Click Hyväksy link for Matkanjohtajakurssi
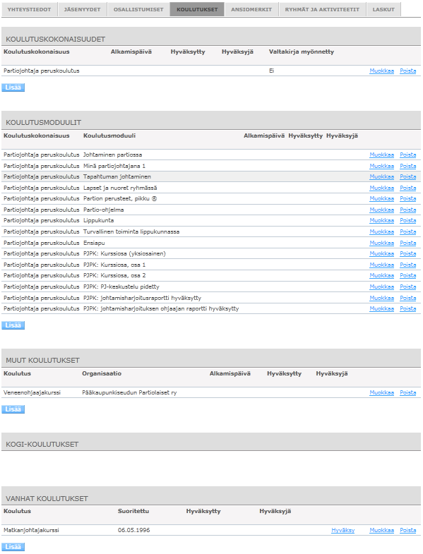The height and width of the screenshot is (554, 423). click(x=342, y=530)
